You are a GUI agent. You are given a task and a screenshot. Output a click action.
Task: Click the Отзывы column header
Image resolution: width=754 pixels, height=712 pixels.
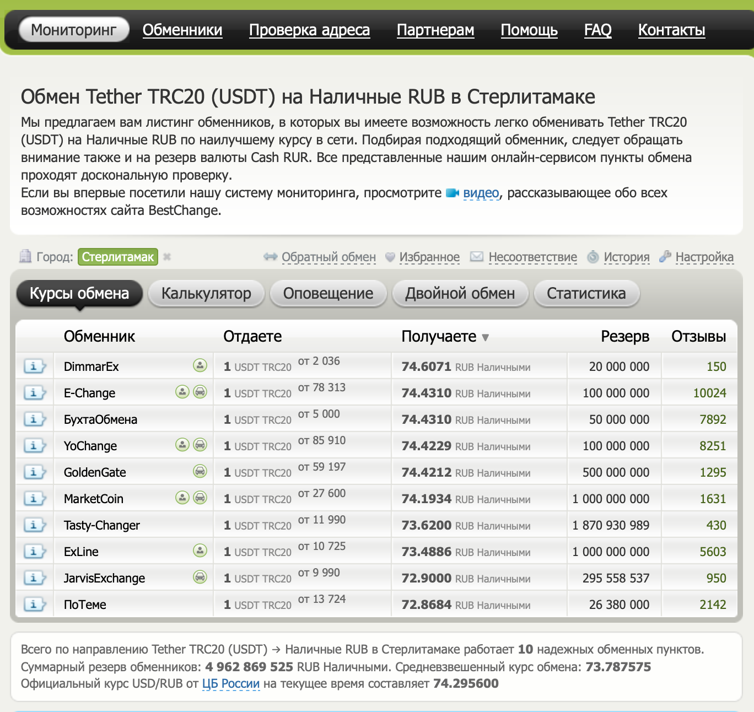coord(699,336)
